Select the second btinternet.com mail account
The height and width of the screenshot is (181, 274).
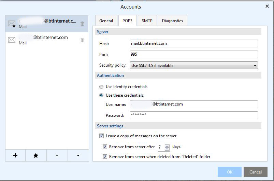click(44, 40)
